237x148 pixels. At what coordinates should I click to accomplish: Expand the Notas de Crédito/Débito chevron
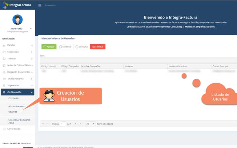pyautogui.click(x=32, y=65)
